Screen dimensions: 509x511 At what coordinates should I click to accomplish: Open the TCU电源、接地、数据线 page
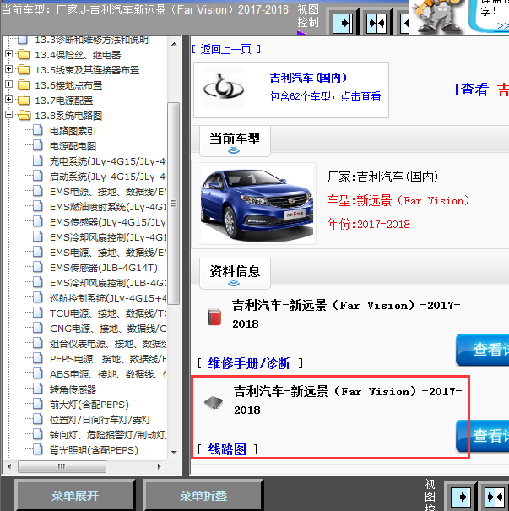pyautogui.click(x=108, y=313)
